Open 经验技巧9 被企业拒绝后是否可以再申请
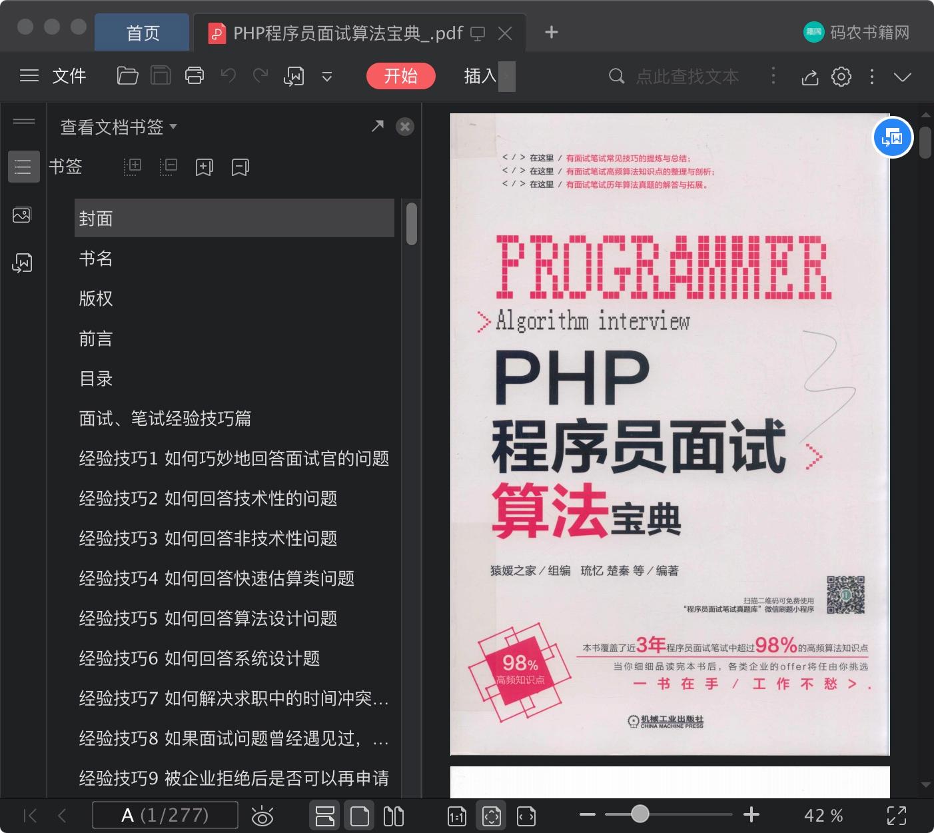This screenshot has width=934, height=833. click(x=234, y=778)
